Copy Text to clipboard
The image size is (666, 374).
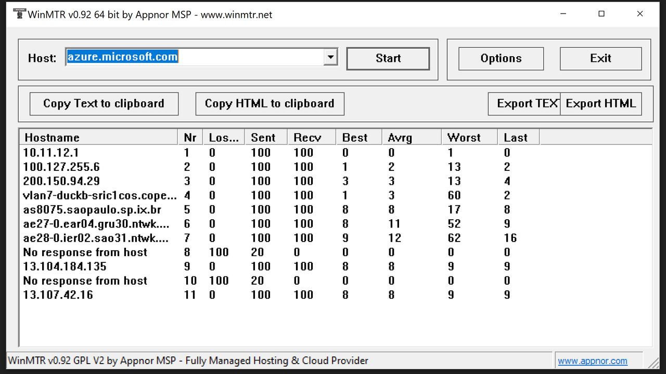(x=104, y=103)
